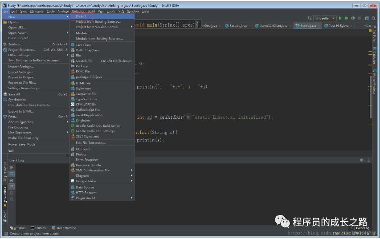Expand Line Separators submenu
This screenshot has width=380, height=239.
[36, 133]
